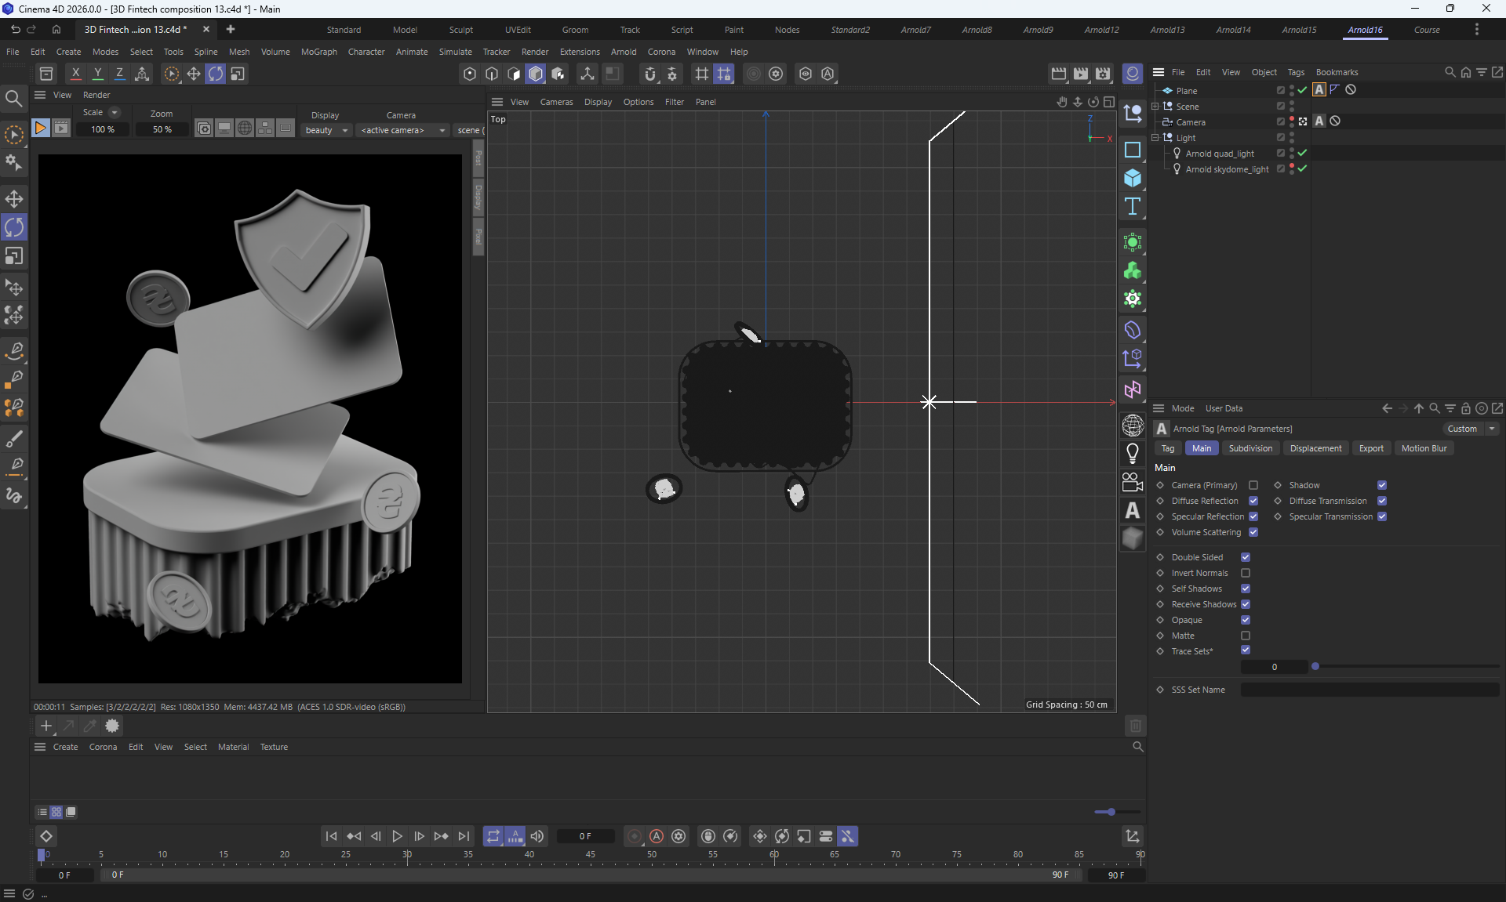Switch to the Displacement tab
The width and height of the screenshot is (1506, 902).
1315,448
